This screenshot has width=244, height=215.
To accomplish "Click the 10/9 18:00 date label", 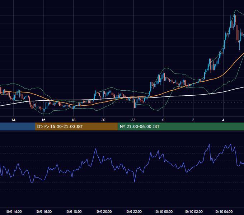I will [73, 211].
